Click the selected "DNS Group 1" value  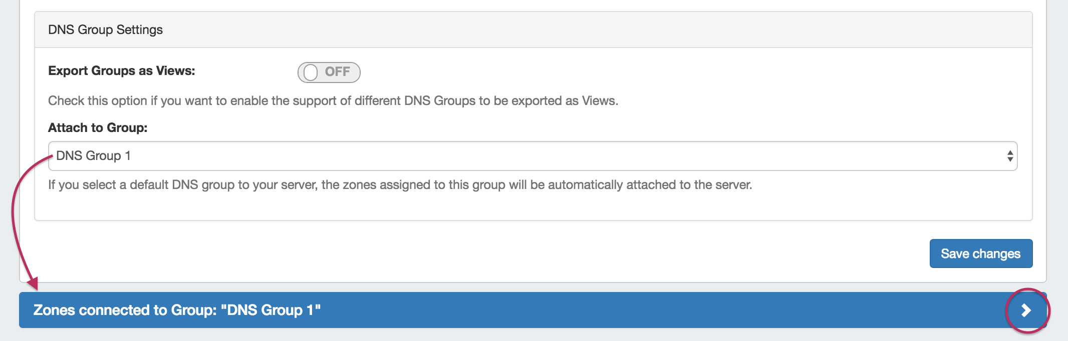94,156
